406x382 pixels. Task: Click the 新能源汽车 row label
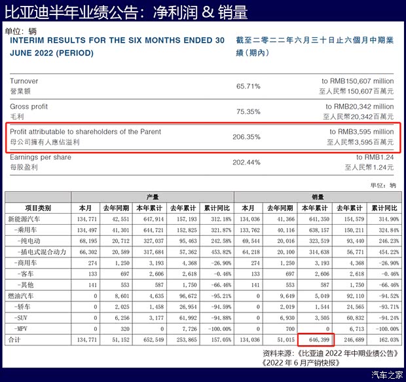[x=24, y=220]
